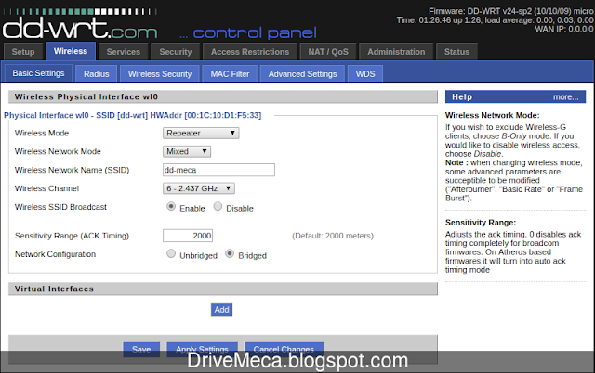Click Cancel Changes button
This screenshot has height=373, width=595.
point(284,349)
